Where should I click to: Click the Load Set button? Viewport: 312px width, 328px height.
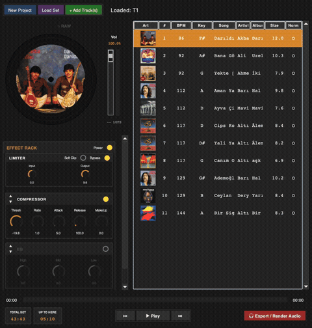coord(51,10)
